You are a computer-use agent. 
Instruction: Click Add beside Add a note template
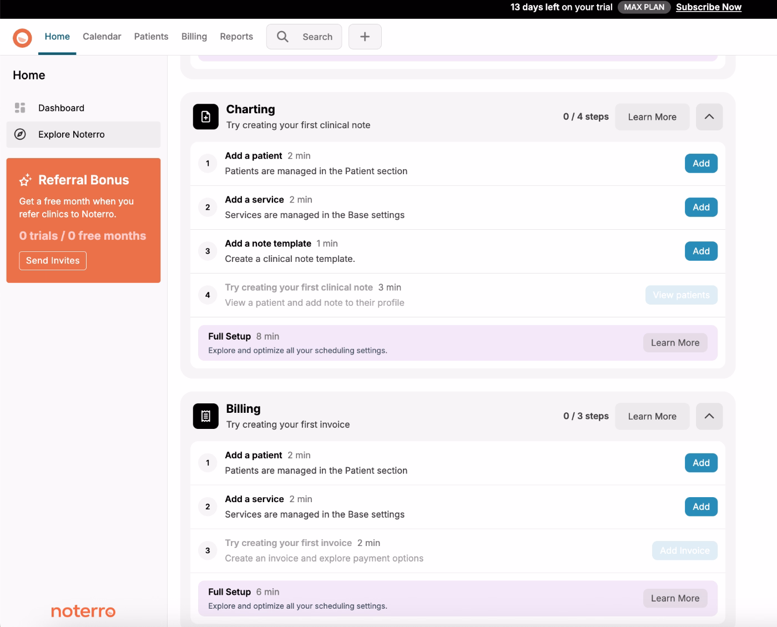click(700, 251)
